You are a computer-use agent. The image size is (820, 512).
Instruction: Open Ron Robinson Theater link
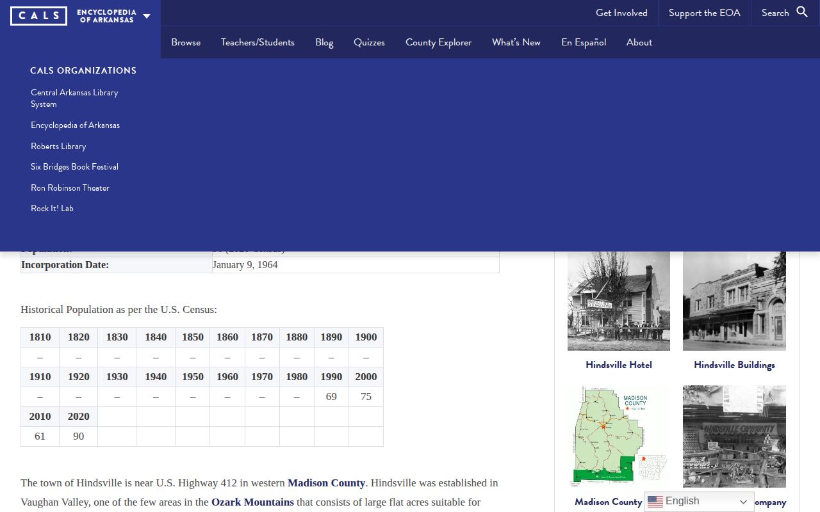tap(70, 188)
